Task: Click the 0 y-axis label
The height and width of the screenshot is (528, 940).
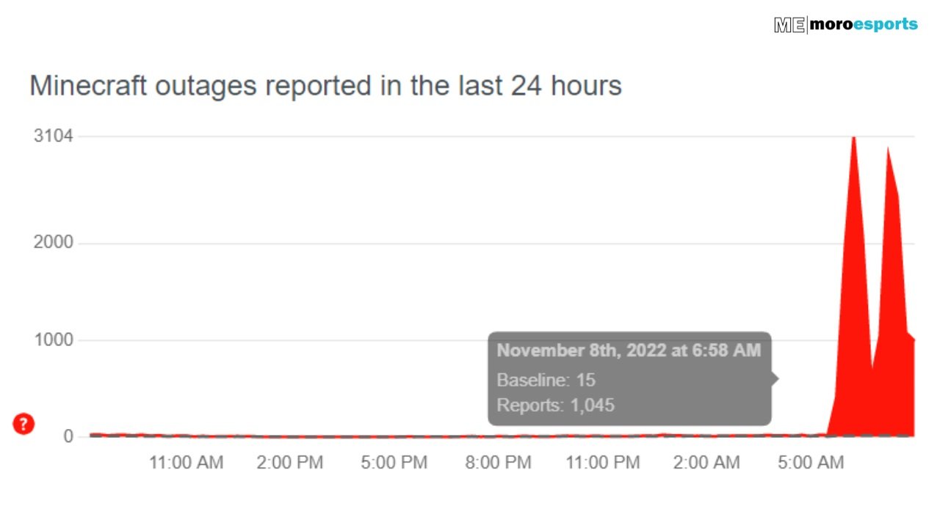Action: (x=69, y=436)
